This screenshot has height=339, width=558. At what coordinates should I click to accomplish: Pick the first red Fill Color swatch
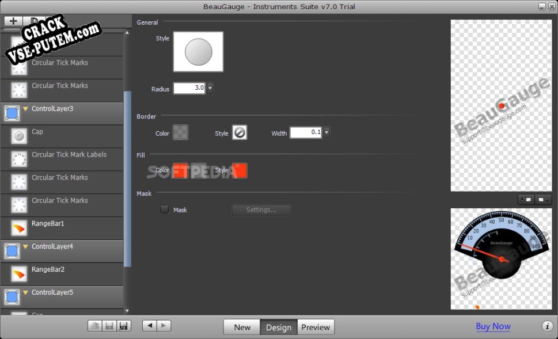tap(180, 170)
